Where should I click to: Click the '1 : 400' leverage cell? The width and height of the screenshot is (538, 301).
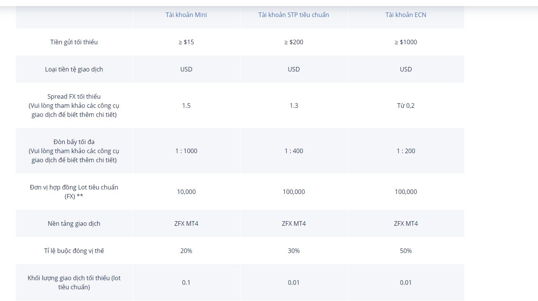pos(294,151)
